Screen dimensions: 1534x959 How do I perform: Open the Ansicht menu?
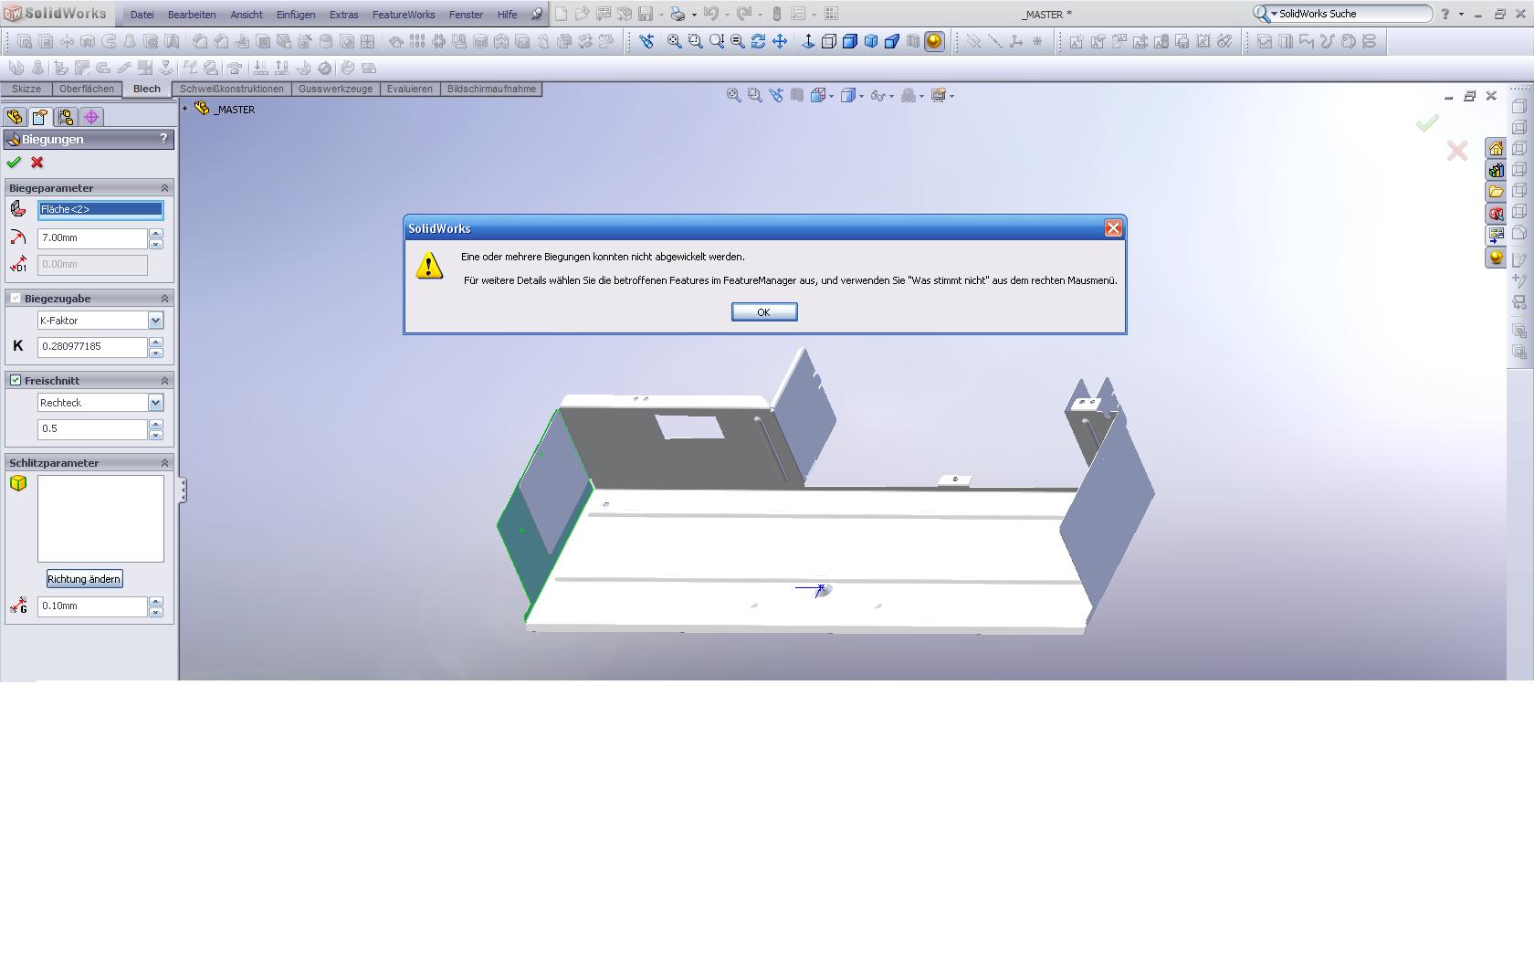pyautogui.click(x=247, y=15)
